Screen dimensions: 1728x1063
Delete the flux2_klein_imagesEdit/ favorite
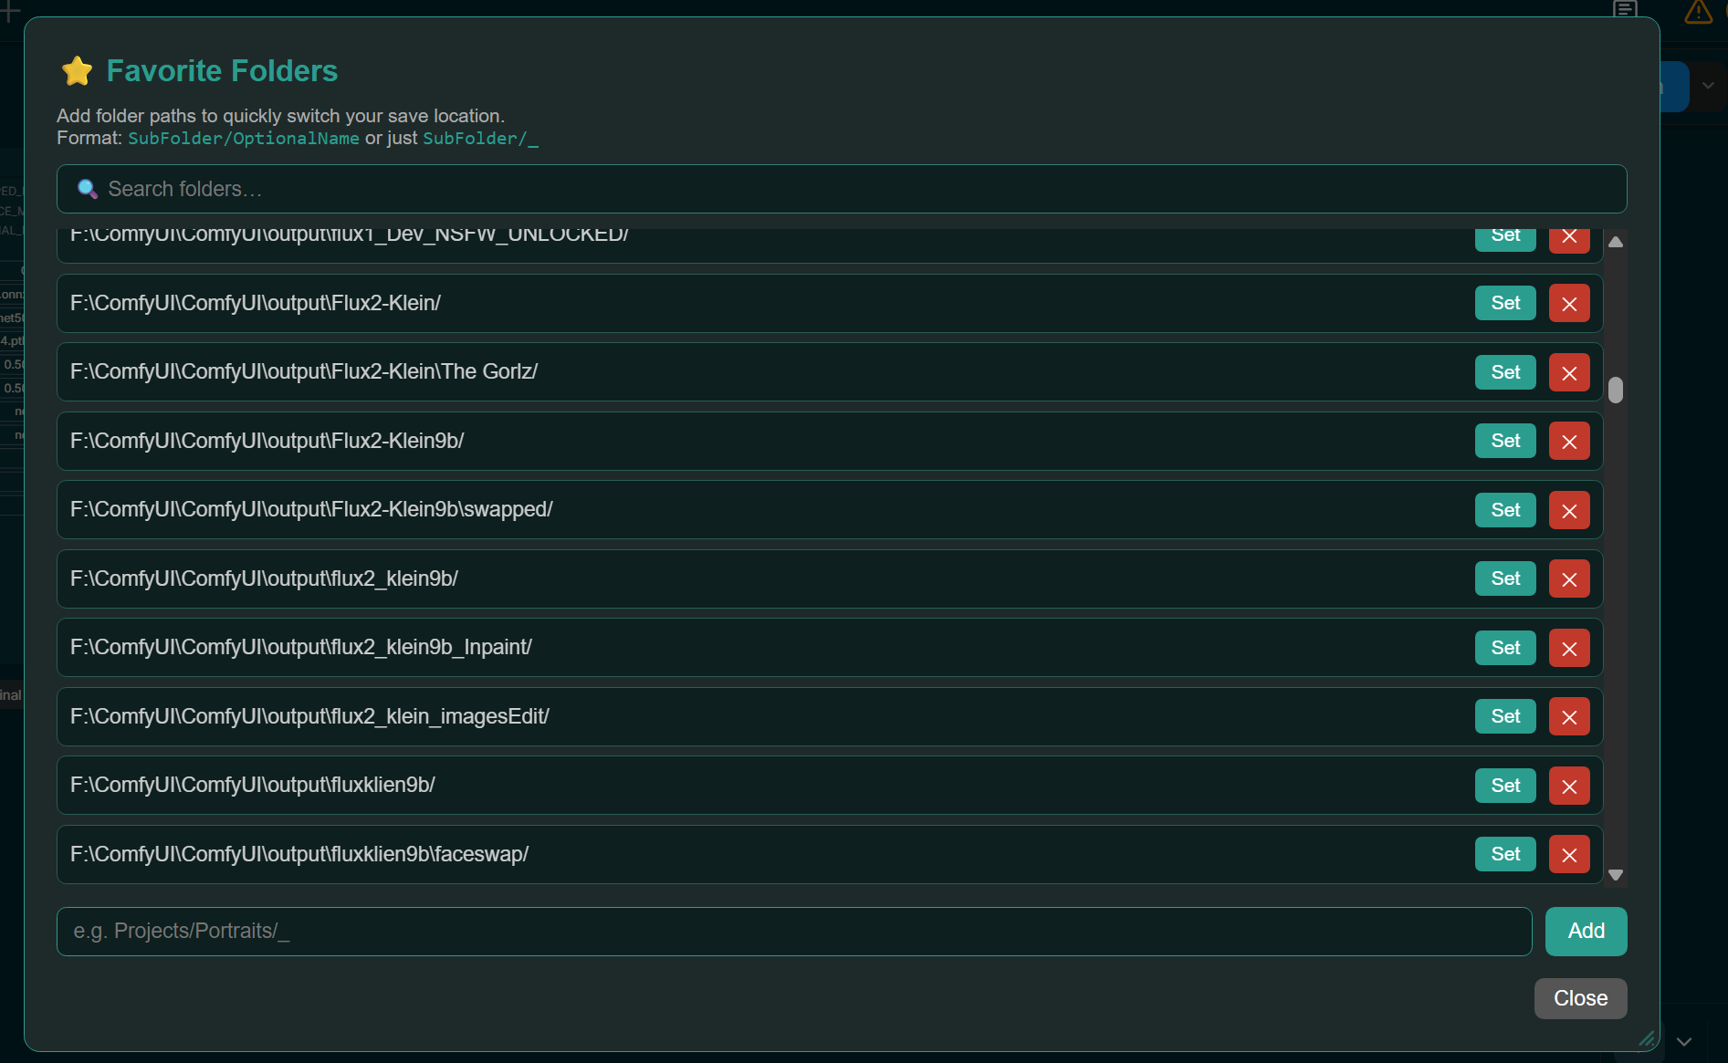pyautogui.click(x=1569, y=716)
